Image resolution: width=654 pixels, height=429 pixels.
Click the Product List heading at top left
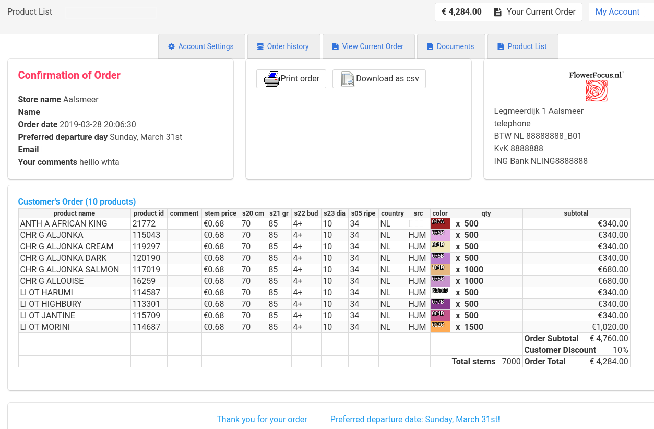coord(30,12)
